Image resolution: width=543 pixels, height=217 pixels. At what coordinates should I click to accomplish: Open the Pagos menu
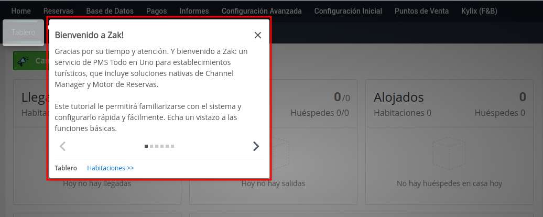pyautogui.click(x=157, y=11)
